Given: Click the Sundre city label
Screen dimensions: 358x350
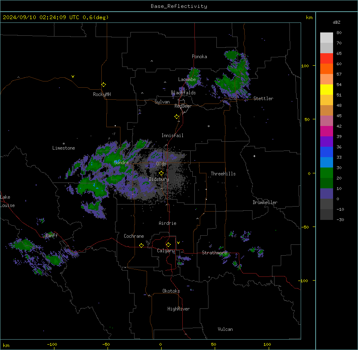Looking at the screenshot, I should click(x=121, y=163).
